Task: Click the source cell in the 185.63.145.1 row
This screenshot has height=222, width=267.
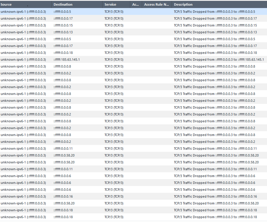Action: pyautogui.click(x=23, y=60)
